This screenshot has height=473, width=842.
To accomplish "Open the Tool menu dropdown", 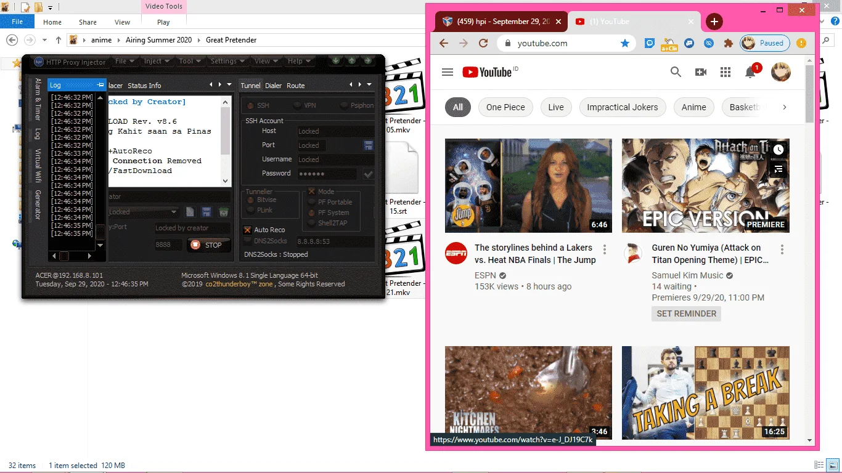I will tap(190, 61).
